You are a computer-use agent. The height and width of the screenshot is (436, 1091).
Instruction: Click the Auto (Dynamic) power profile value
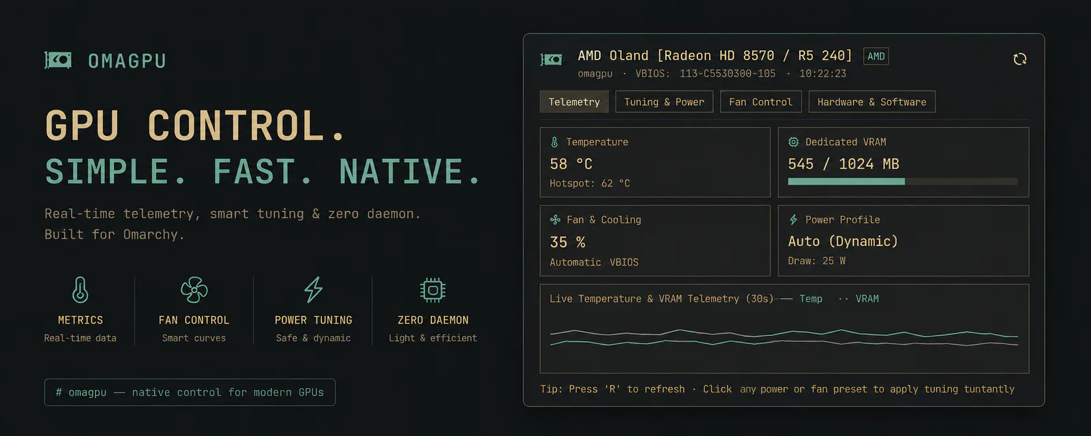point(843,242)
